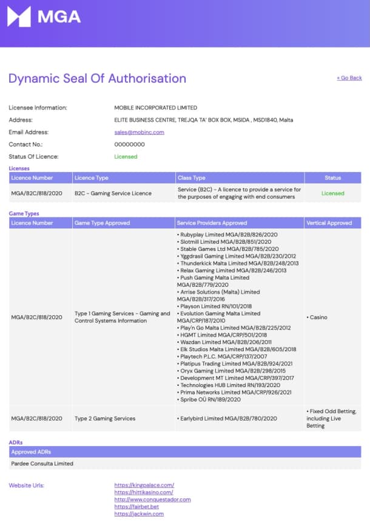Image resolution: width=370 pixels, height=522 pixels.
Task: Select Playson Limited RN/101/2018 entry
Action: pyautogui.click(x=215, y=306)
